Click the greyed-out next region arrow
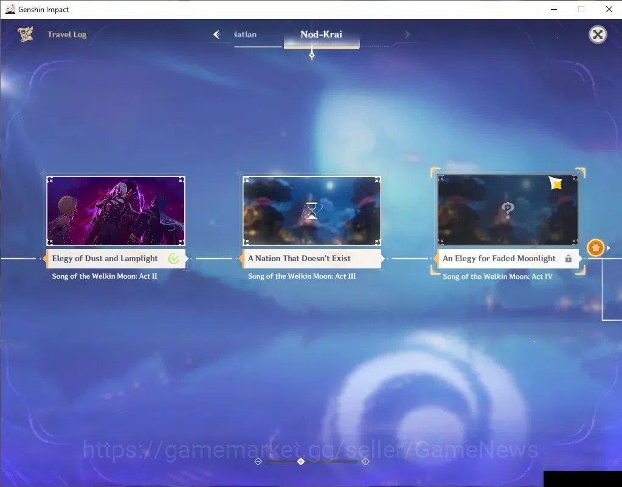This screenshot has height=487, width=622. point(407,35)
